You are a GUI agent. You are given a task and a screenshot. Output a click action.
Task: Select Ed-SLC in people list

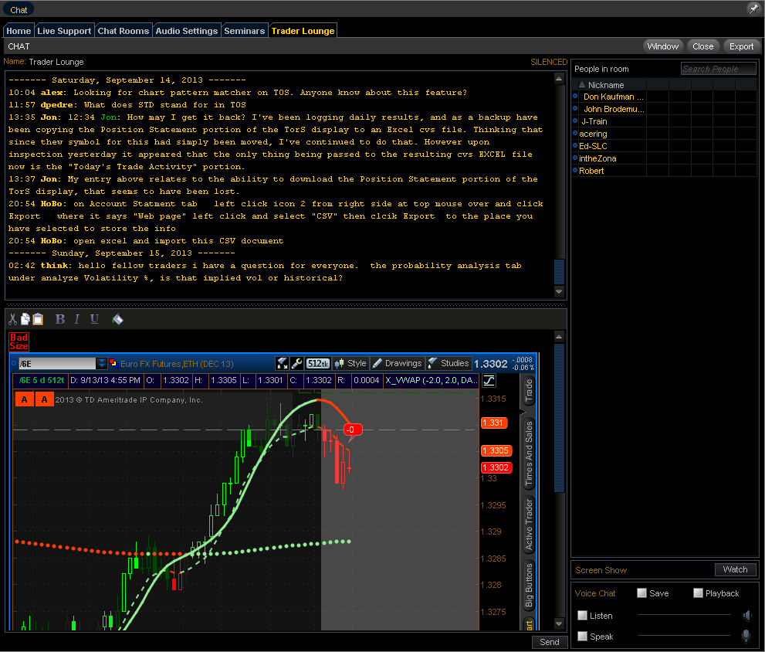[594, 145]
